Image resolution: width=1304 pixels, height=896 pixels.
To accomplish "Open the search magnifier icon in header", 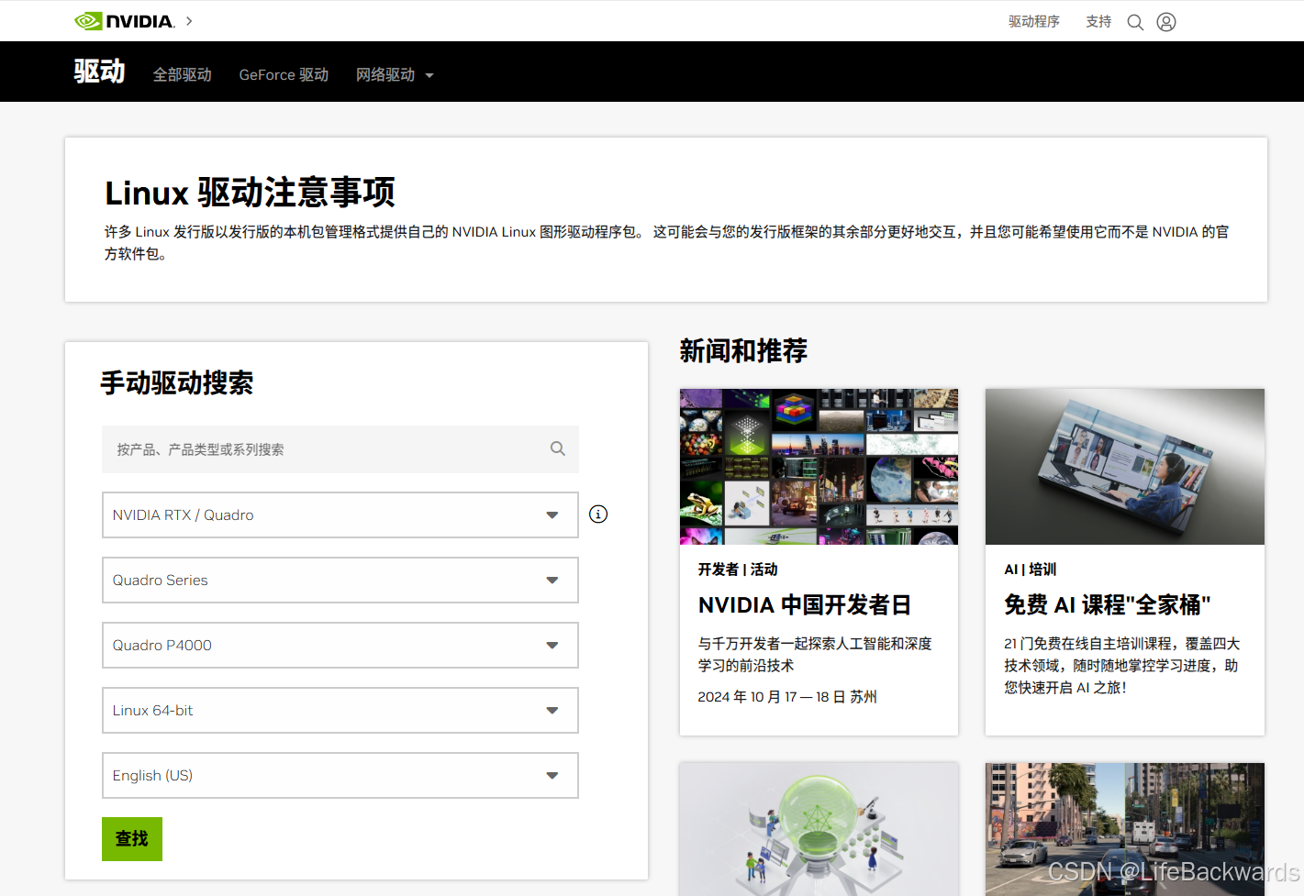I will coord(1135,22).
